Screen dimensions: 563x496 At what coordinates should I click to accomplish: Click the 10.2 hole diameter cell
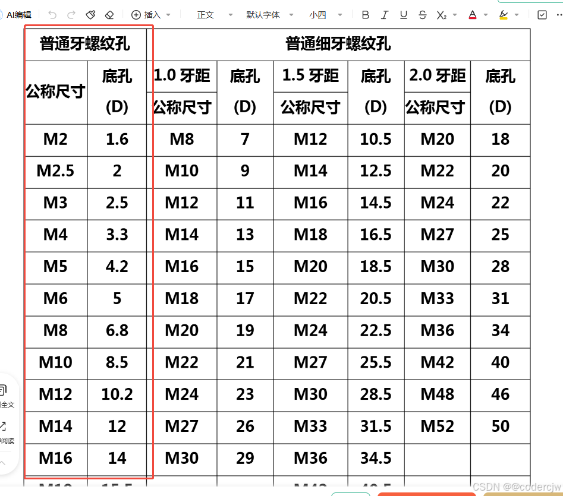117,394
